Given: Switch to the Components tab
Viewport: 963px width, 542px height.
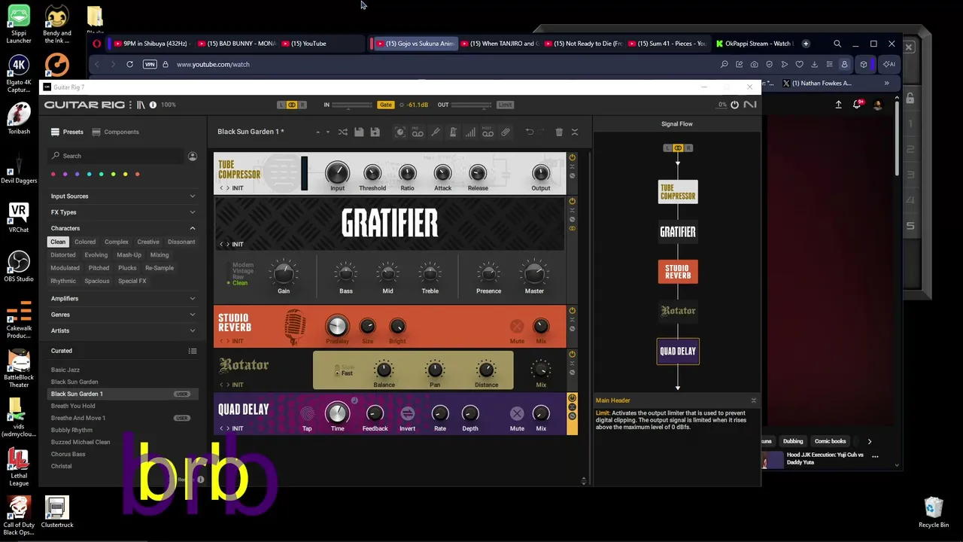Looking at the screenshot, I should 115,132.
